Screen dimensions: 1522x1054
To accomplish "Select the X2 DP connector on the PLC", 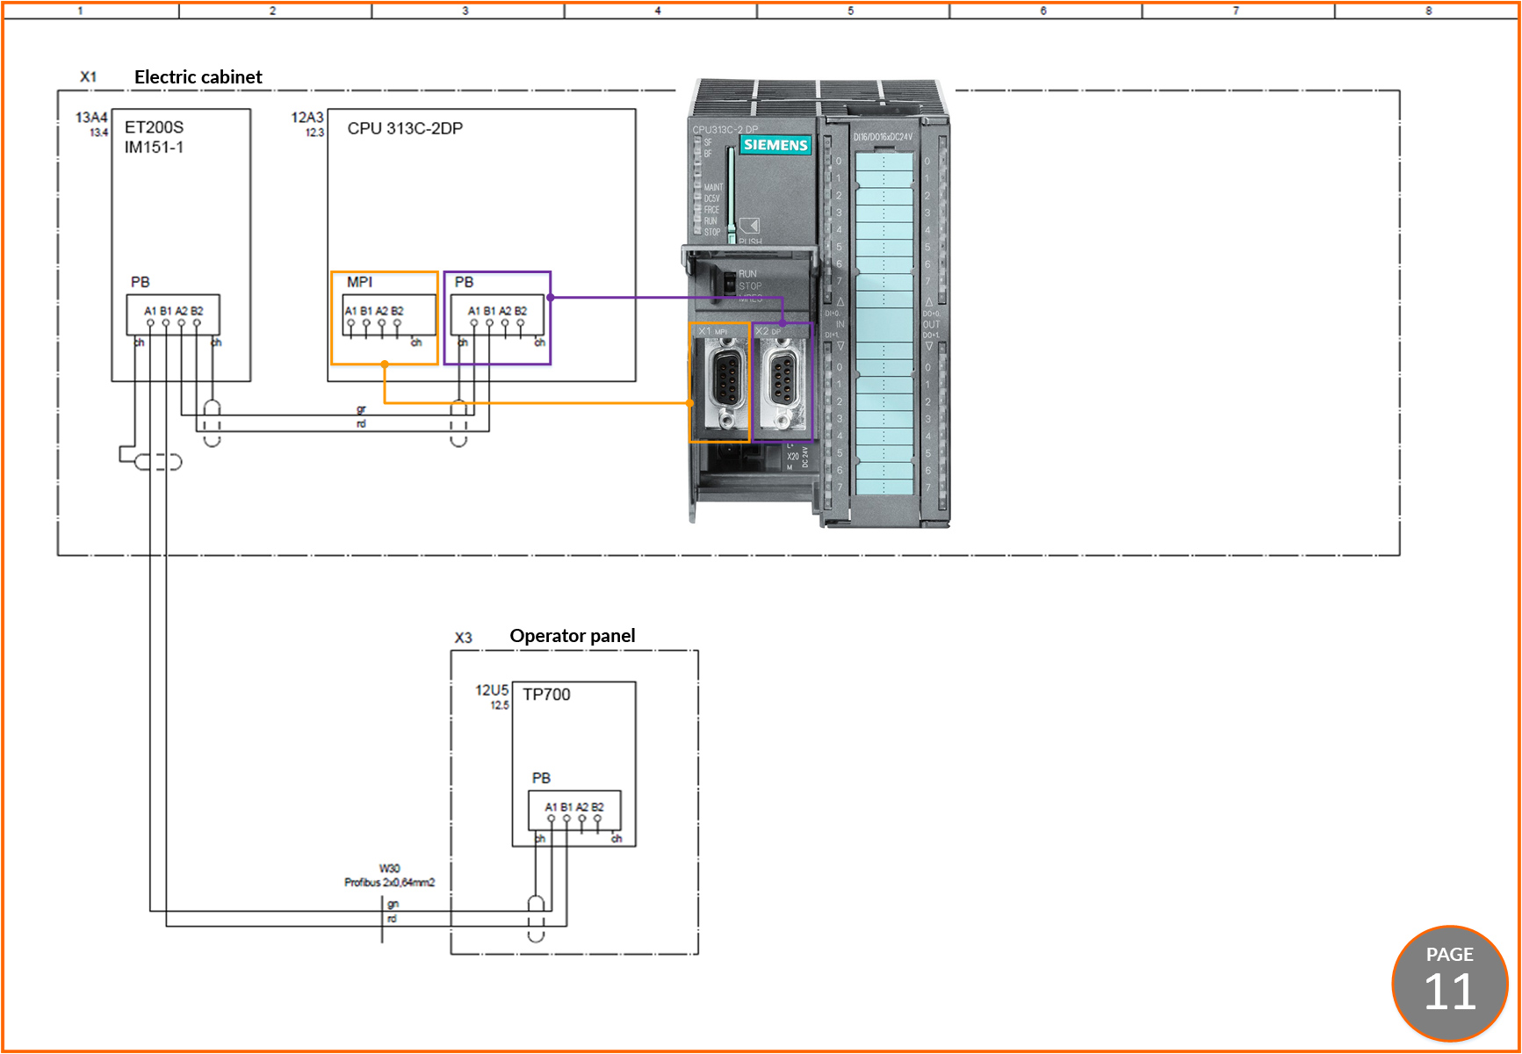I will tap(784, 382).
